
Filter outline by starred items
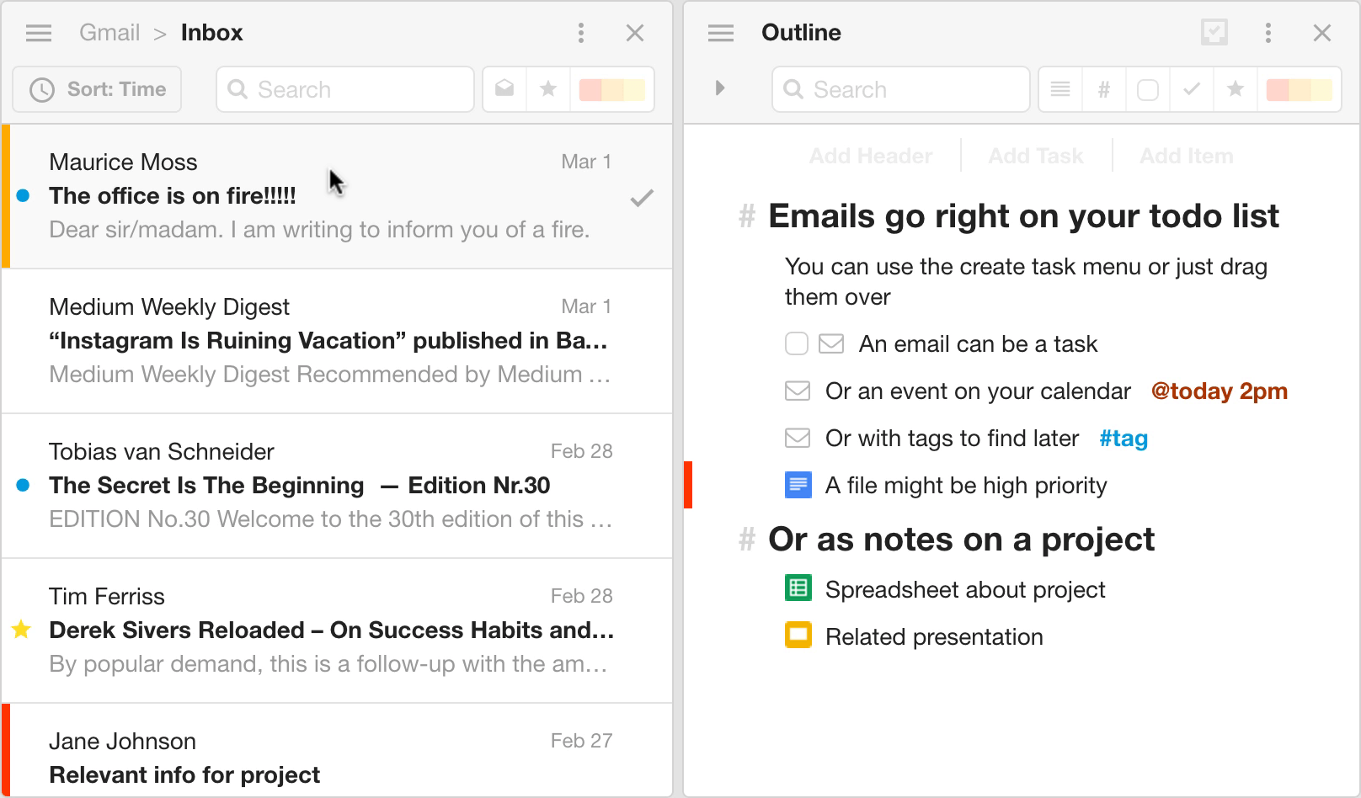[1236, 89]
